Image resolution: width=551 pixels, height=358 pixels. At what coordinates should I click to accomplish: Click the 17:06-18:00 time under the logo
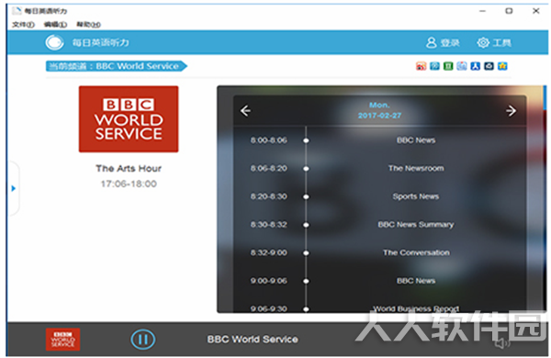click(x=129, y=184)
